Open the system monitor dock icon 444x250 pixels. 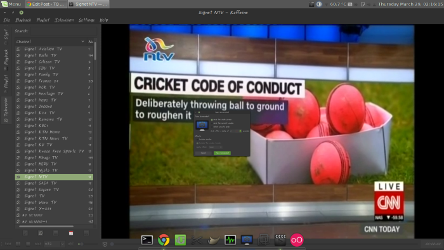(230, 240)
